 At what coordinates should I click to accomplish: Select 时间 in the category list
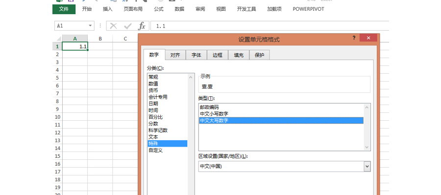(153, 110)
